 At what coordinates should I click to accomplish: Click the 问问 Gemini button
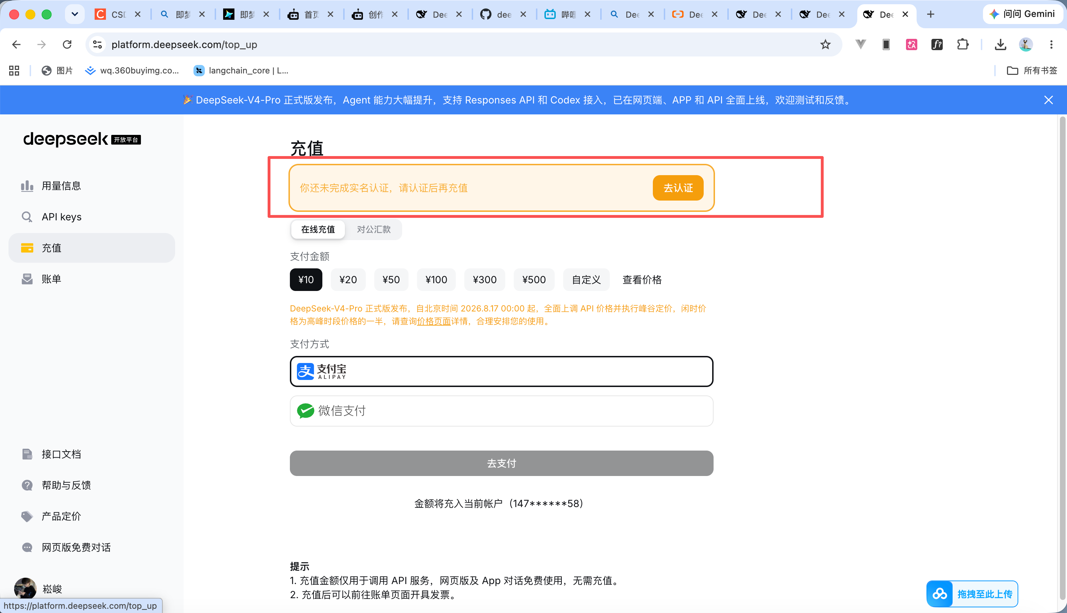pyautogui.click(x=1023, y=14)
